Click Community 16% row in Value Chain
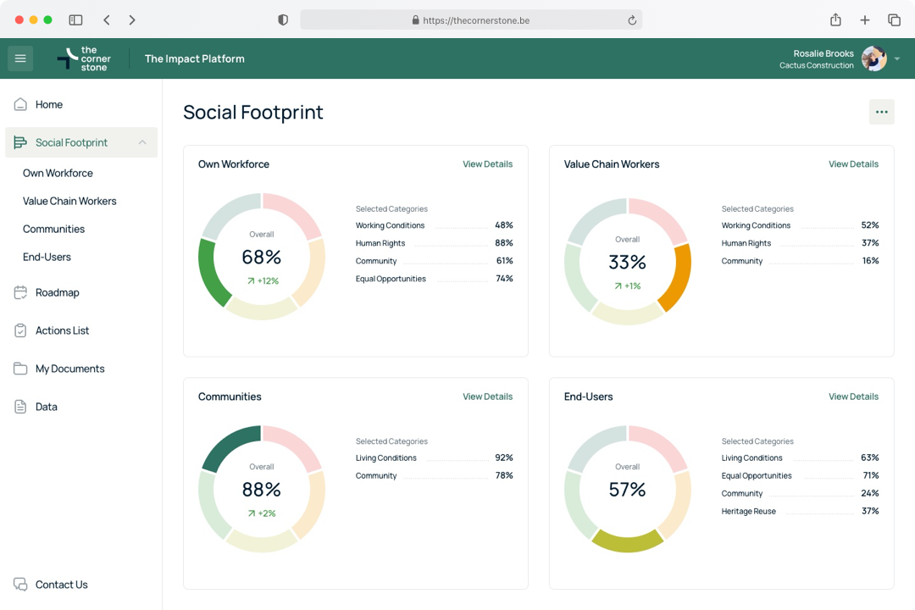The height and width of the screenshot is (610, 915). (800, 261)
